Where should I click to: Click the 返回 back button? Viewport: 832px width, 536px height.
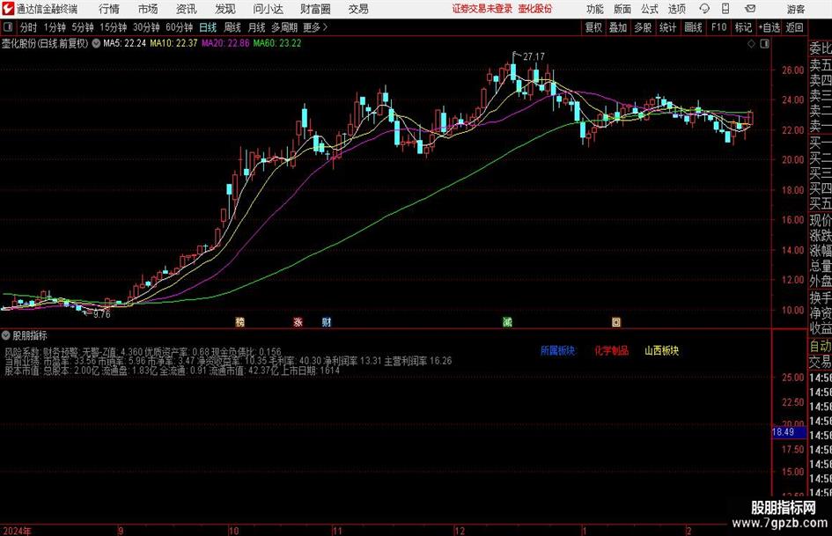click(794, 27)
